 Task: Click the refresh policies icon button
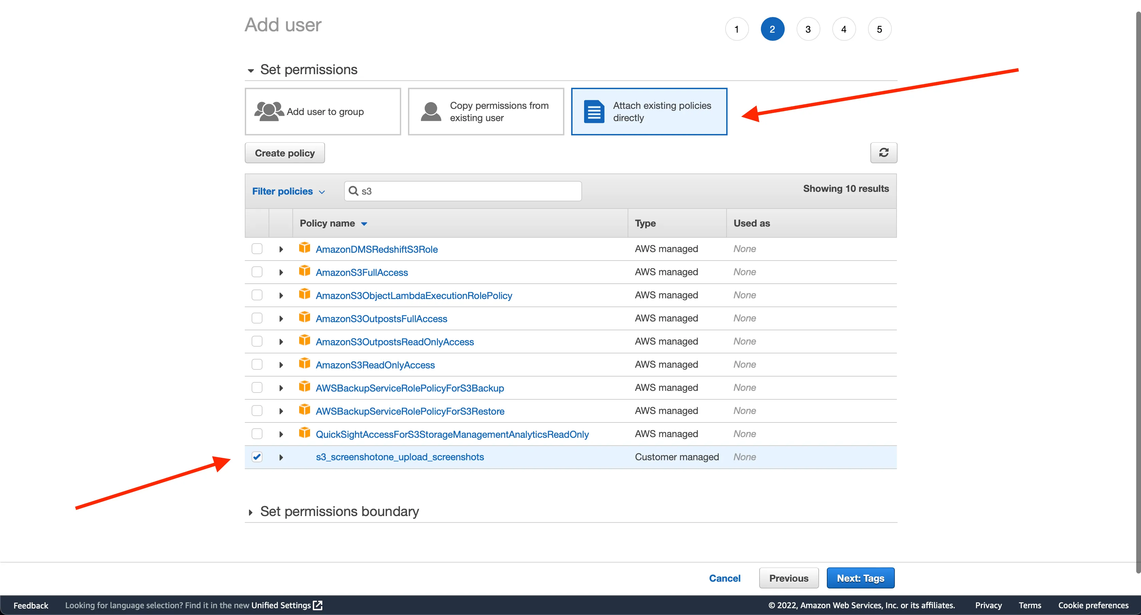[883, 152]
